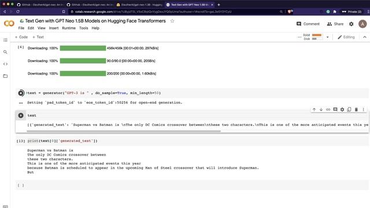Click the 'Setting pad_token_id' output line
Screen dimensions: 370x208
(105, 103)
